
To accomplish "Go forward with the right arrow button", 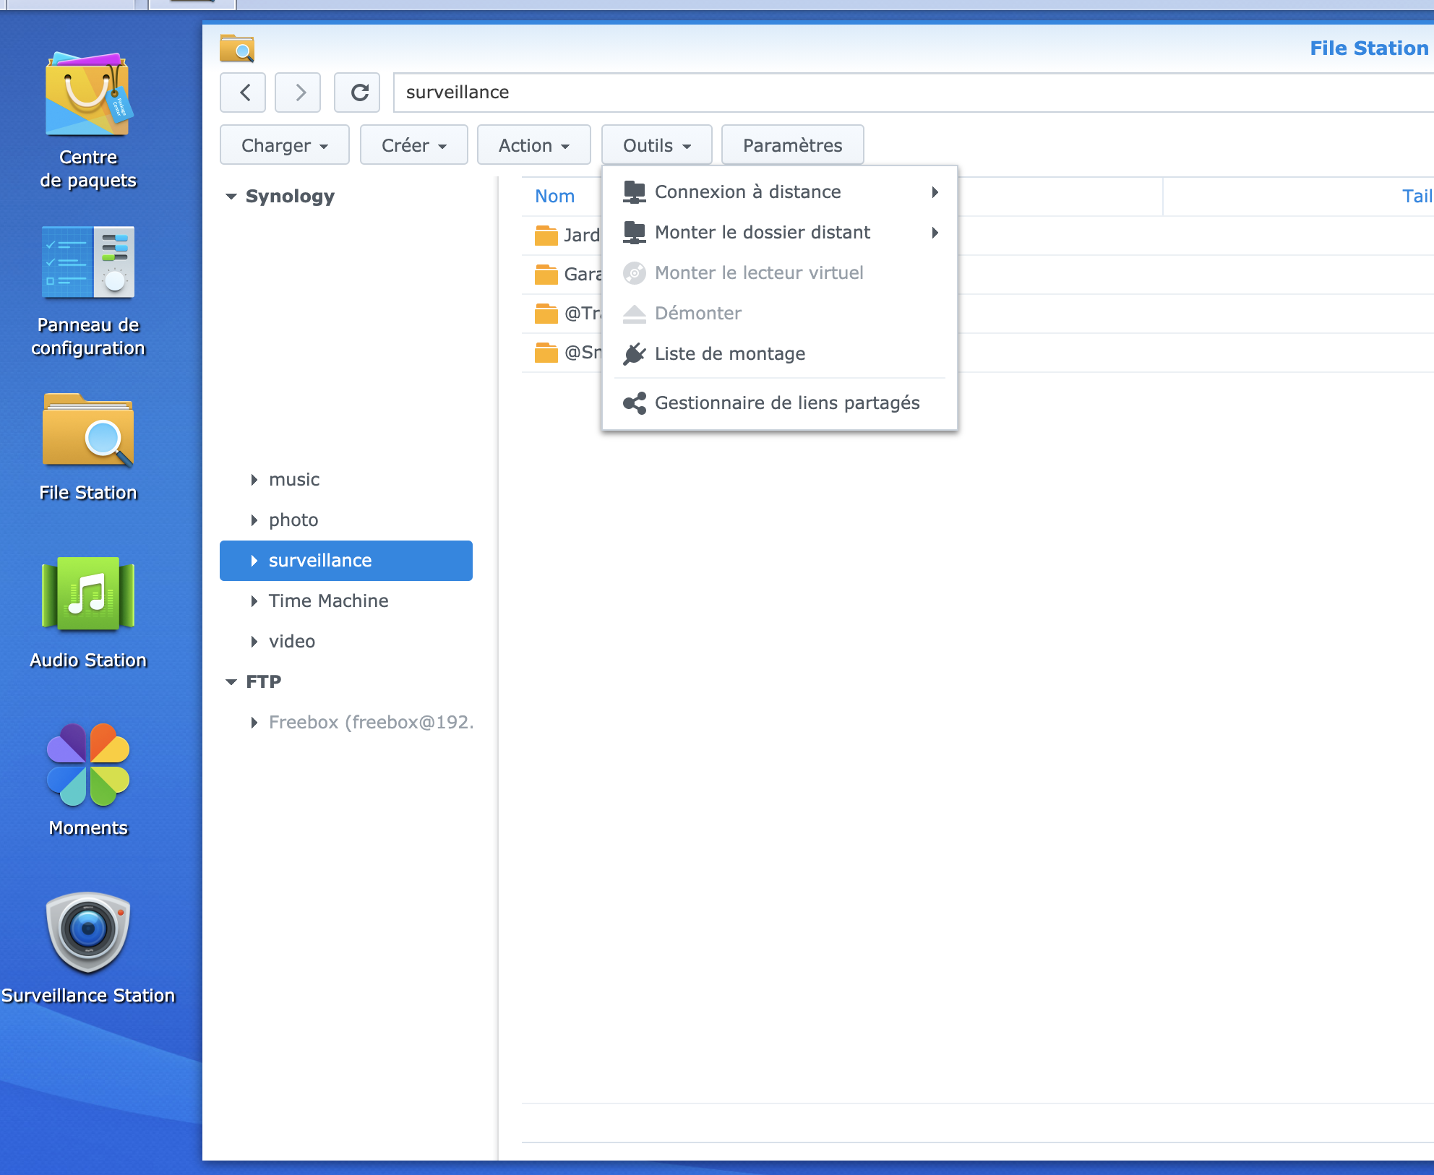I will (299, 92).
